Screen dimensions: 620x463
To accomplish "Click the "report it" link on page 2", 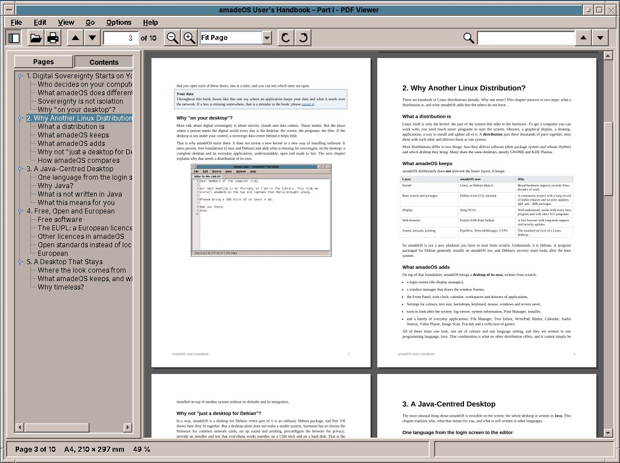I will pyautogui.click(x=307, y=104).
